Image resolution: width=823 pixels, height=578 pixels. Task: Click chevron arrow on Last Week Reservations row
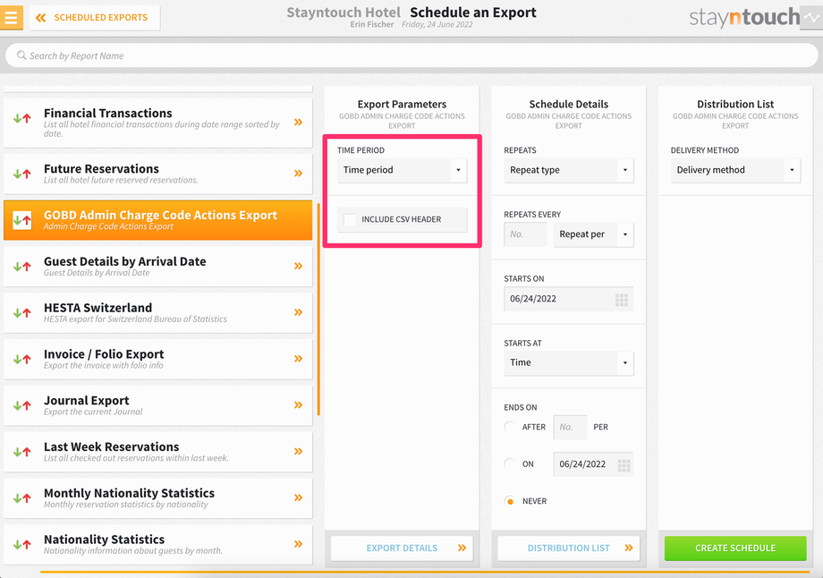click(298, 451)
